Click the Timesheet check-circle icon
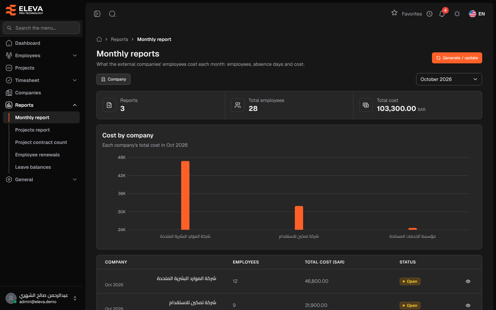 pos(9,80)
